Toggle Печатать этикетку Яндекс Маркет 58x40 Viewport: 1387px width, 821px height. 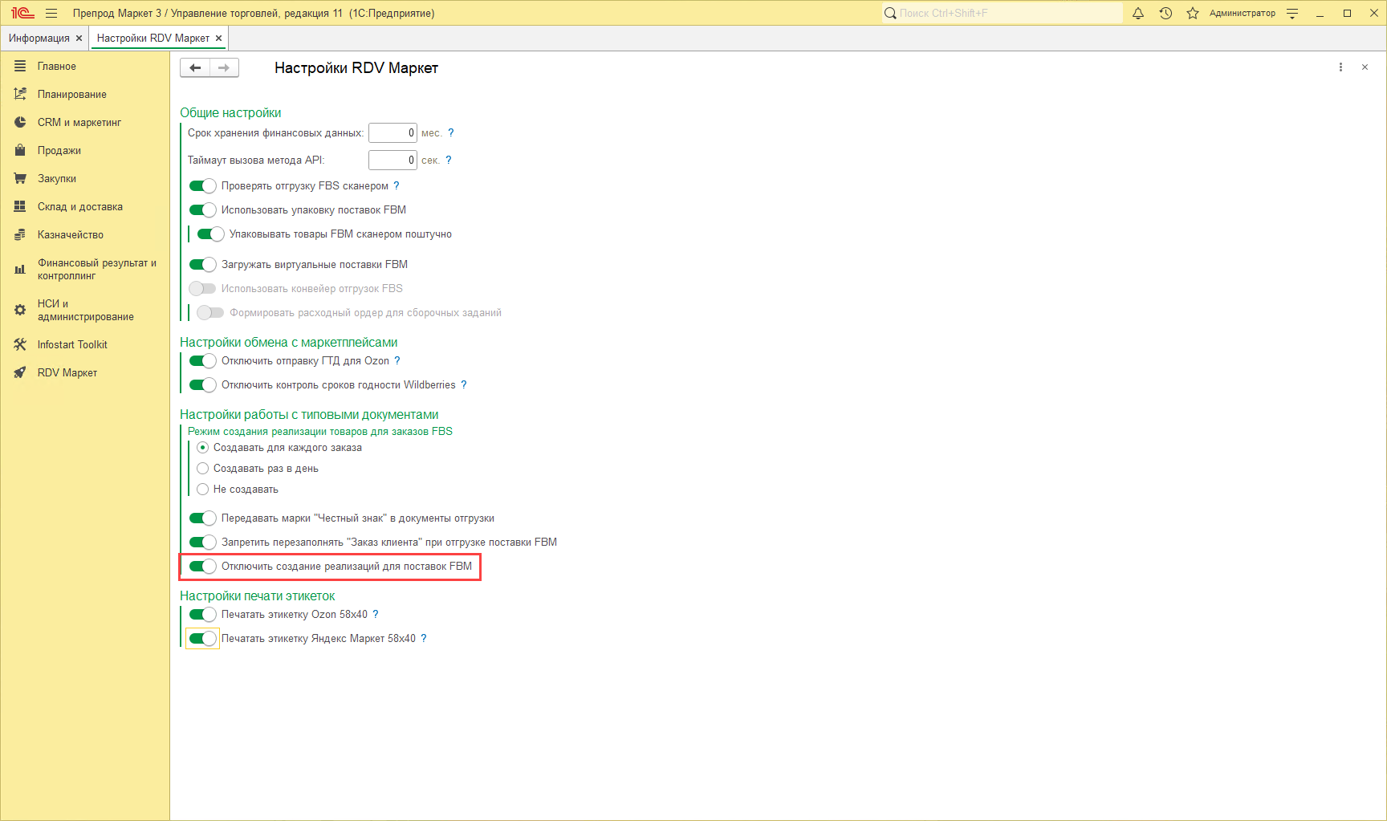202,638
